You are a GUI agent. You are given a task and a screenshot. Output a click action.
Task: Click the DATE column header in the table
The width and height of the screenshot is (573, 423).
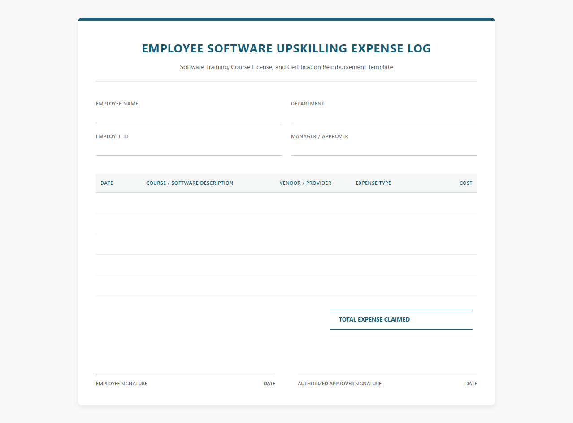[107, 183]
